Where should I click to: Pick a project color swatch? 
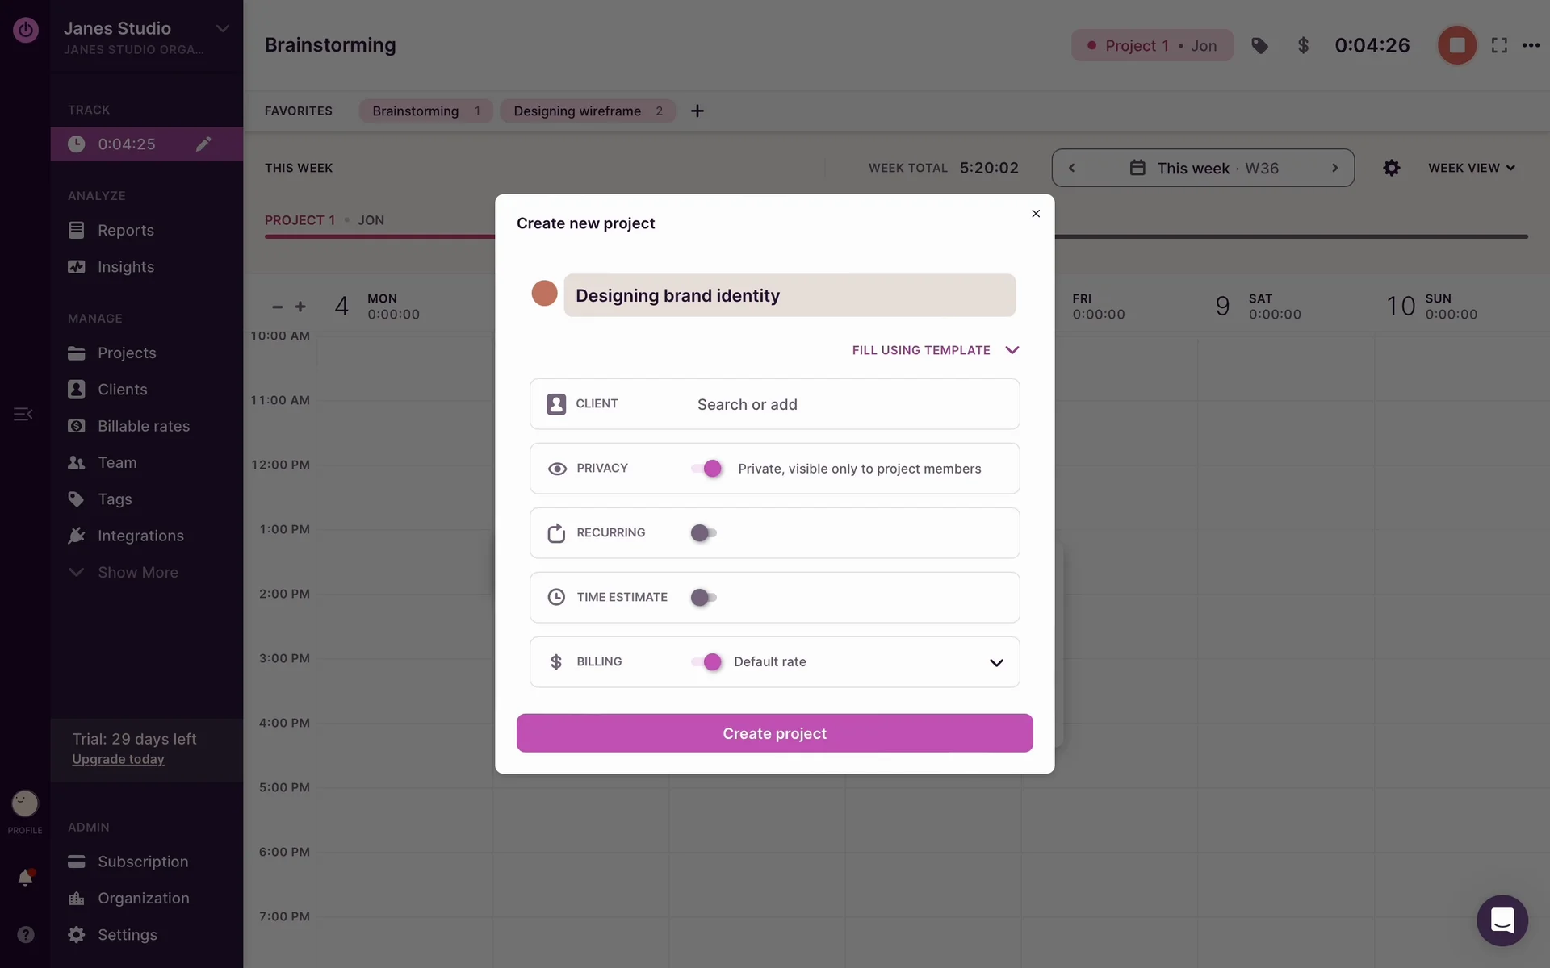point(544,294)
